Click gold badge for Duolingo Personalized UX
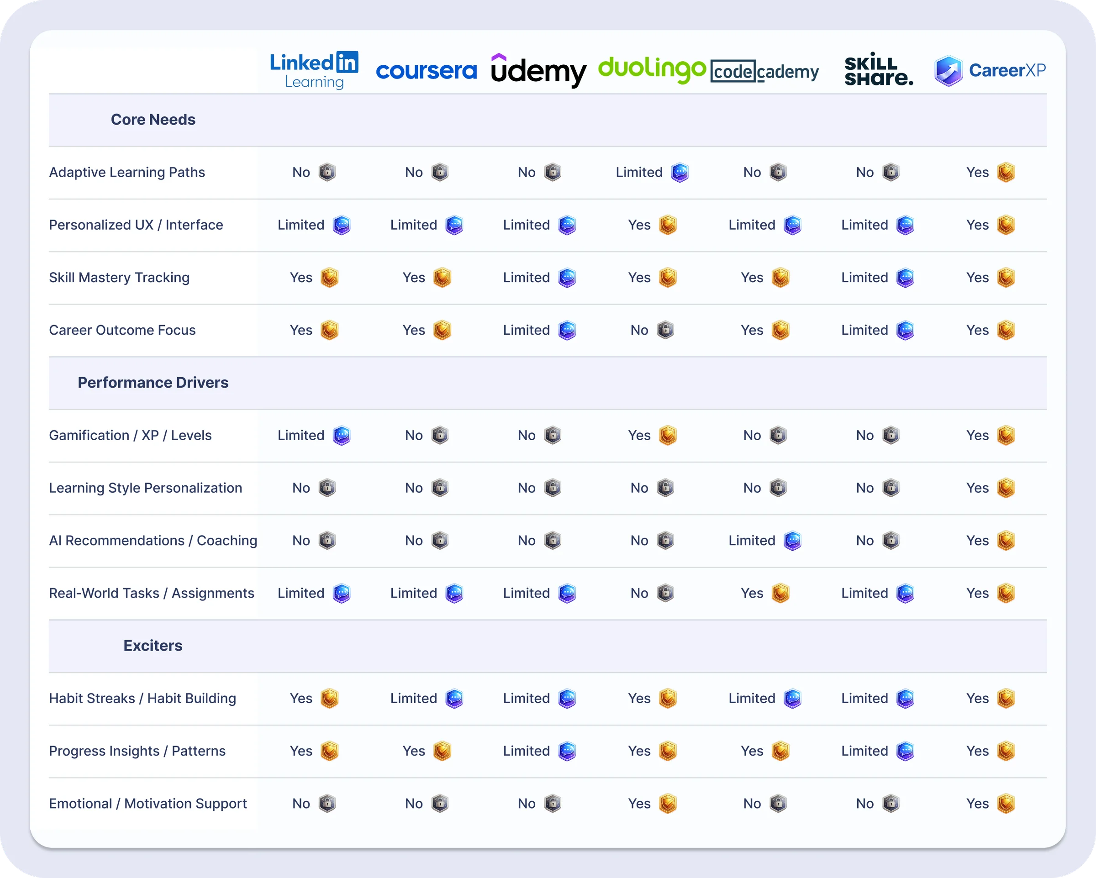This screenshot has height=878, width=1096. [x=668, y=225]
